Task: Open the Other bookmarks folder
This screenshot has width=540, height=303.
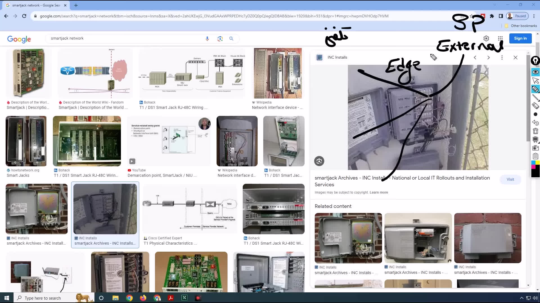Action: coord(521,26)
